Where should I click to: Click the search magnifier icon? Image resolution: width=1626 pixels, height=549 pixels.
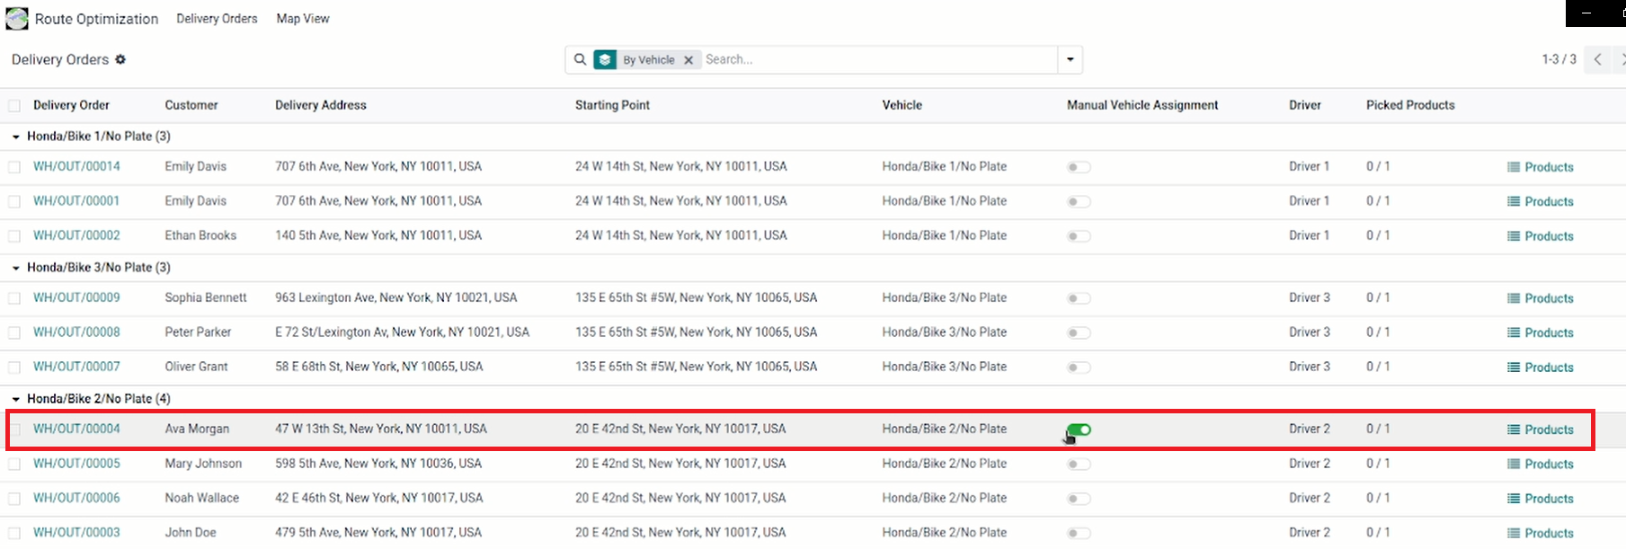point(581,59)
